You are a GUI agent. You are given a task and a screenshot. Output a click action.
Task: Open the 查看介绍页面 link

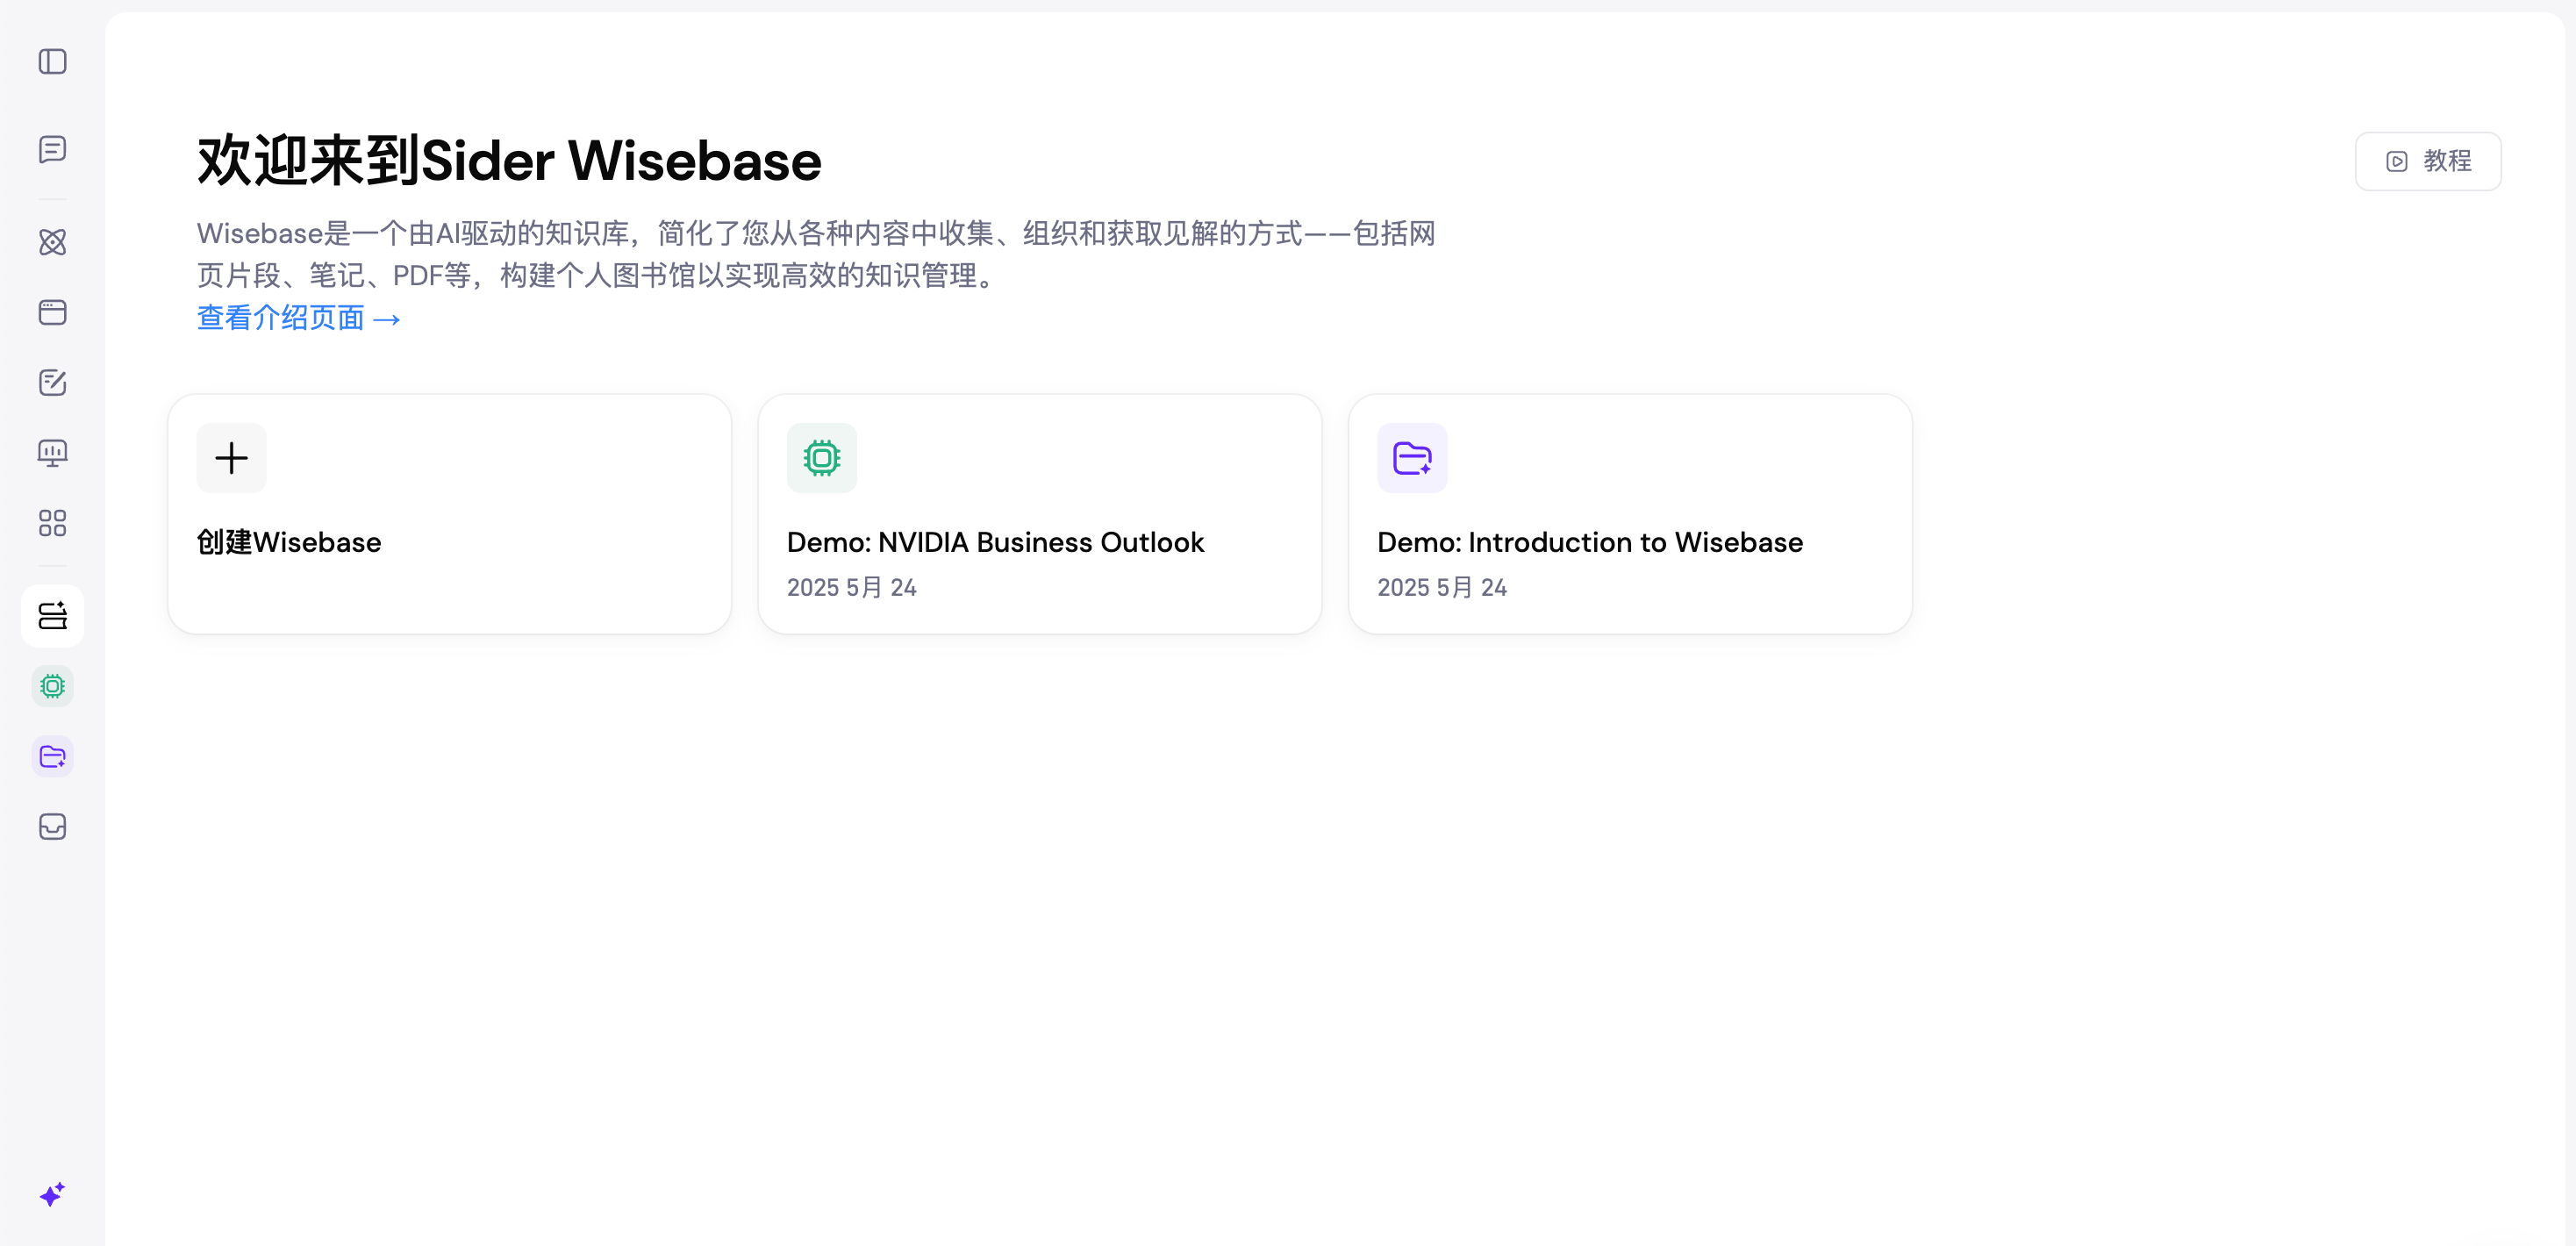(x=298, y=318)
